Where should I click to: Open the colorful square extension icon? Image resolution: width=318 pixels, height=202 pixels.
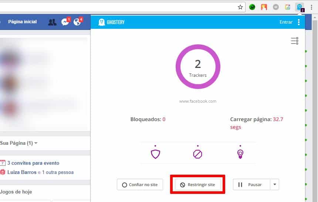point(288,7)
